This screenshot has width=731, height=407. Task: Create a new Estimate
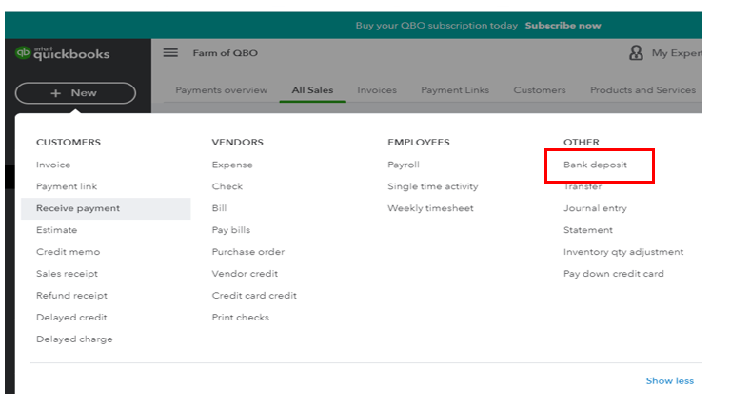click(x=57, y=230)
